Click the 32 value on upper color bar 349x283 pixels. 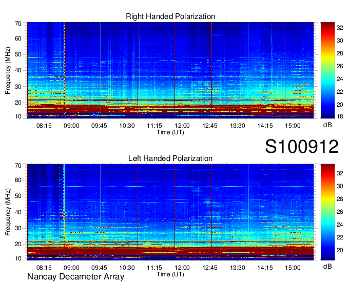(x=340, y=28)
